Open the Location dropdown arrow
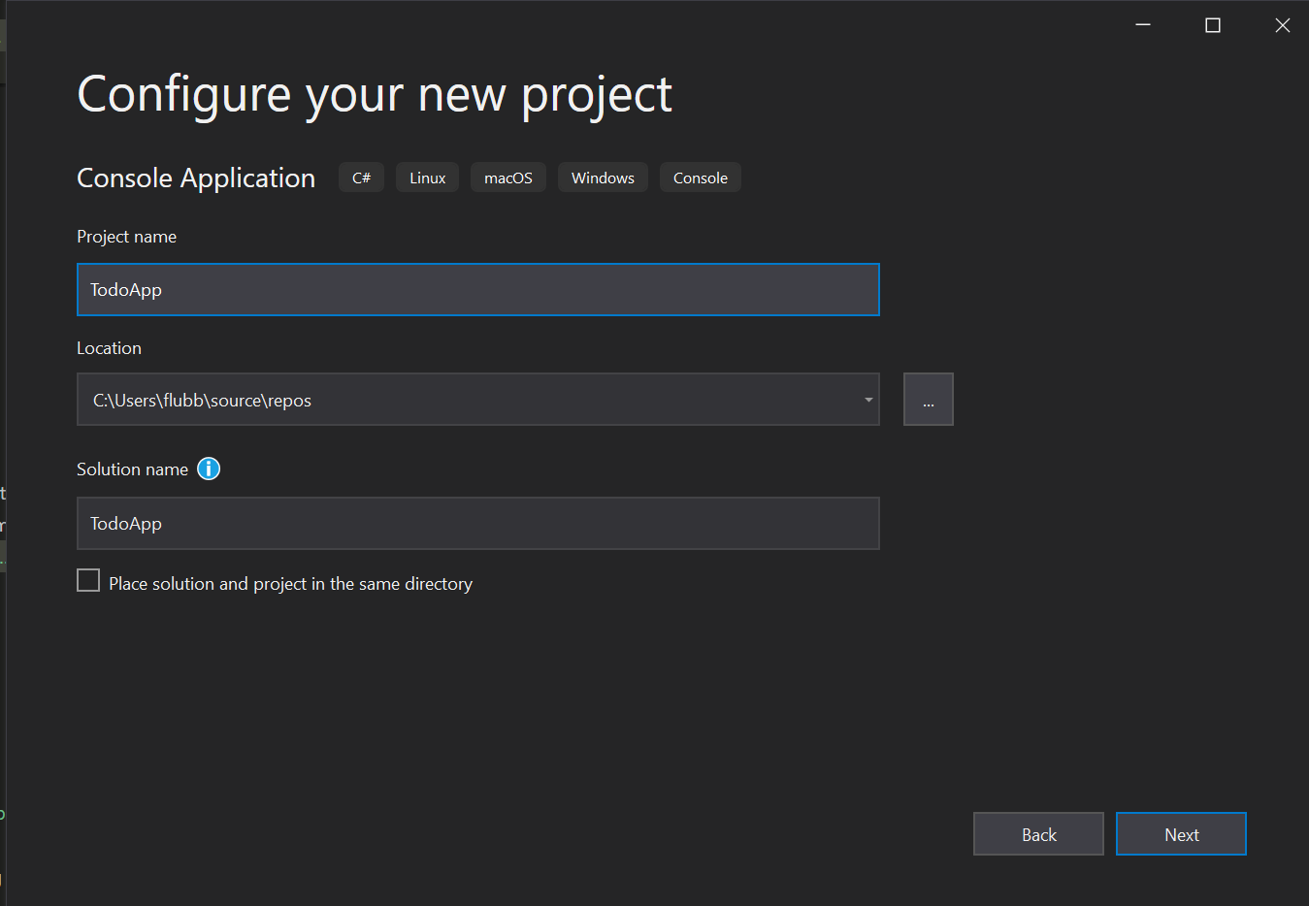Screen dimensions: 1309x906 pyautogui.click(x=867, y=399)
